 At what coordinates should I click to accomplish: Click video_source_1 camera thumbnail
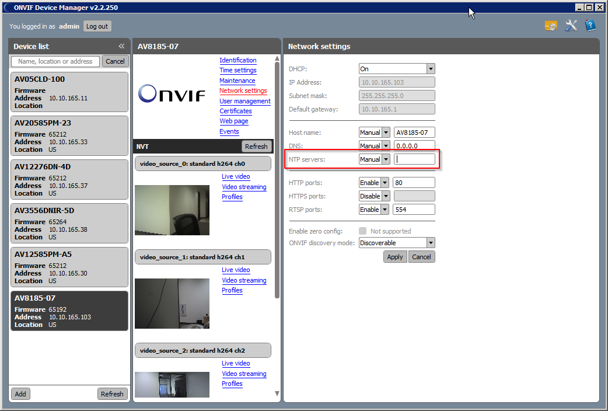172,304
